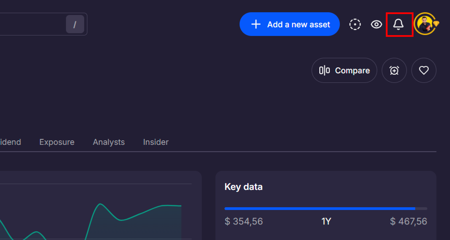Click the slash shortcut key badge
This screenshot has height=240, width=450.
(x=75, y=25)
